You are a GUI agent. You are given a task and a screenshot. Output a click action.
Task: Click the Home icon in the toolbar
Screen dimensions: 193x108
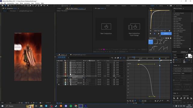click(2, 6)
